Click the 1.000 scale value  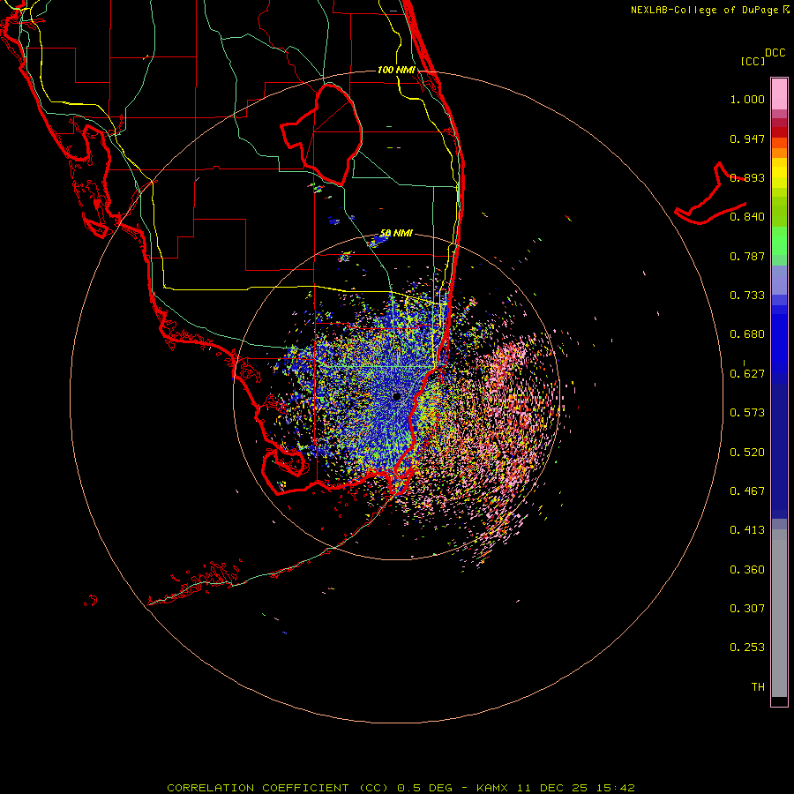pos(747,99)
